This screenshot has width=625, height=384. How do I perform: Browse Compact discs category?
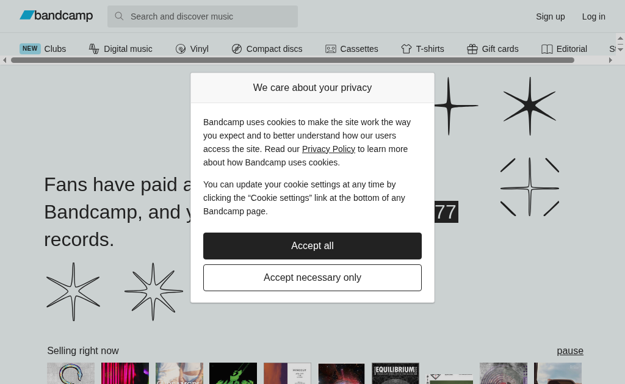click(267, 49)
